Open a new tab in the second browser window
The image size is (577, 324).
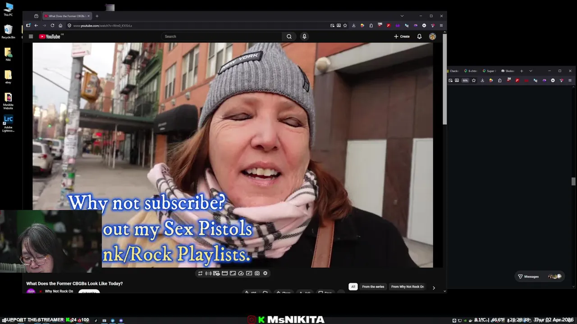pyautogui.click(x=522, y=71)
